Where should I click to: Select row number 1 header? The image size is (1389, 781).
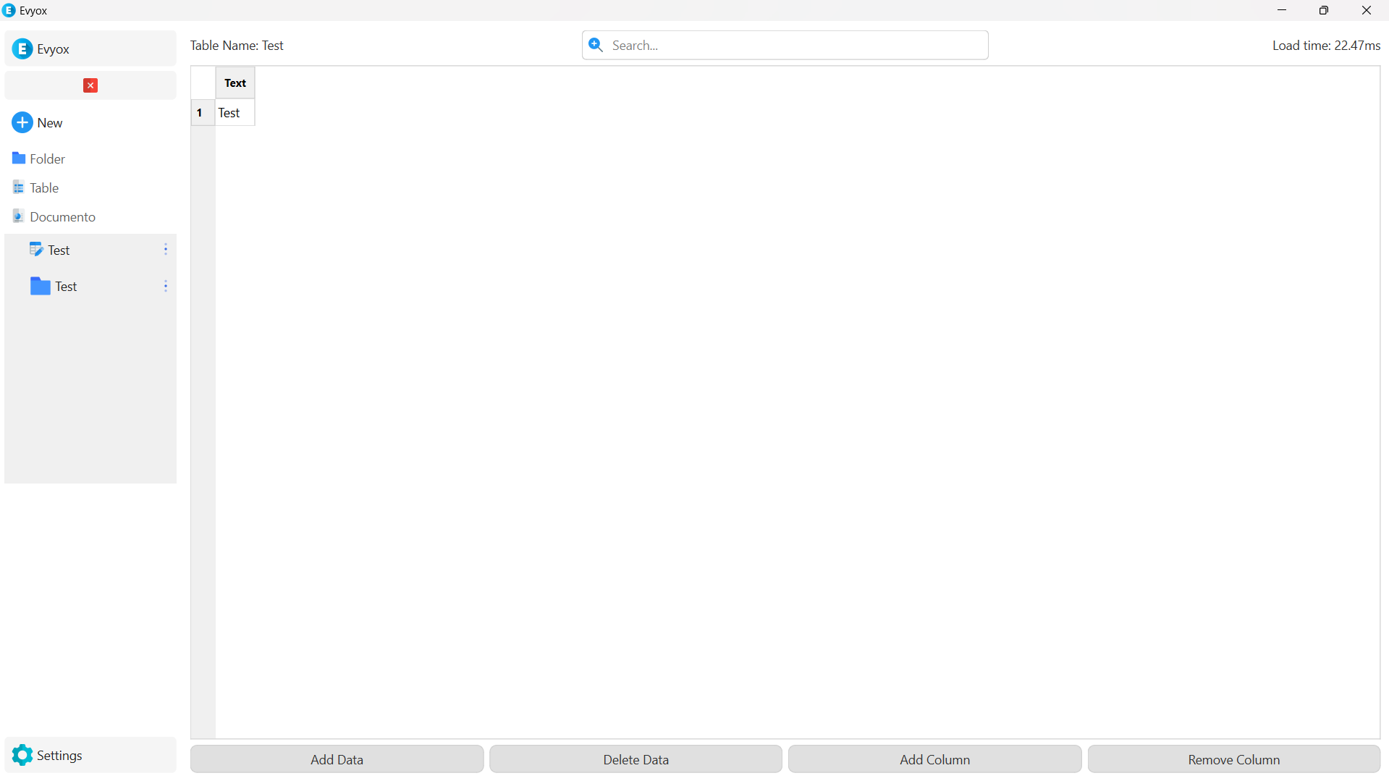(203, 112)
